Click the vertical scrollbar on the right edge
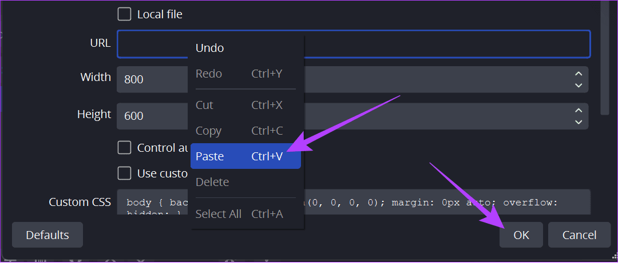Viewport: 618px width, 263px height. (x=605, y=58)
